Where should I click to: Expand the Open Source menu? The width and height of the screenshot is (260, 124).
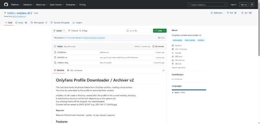click(x=57, y=5)
